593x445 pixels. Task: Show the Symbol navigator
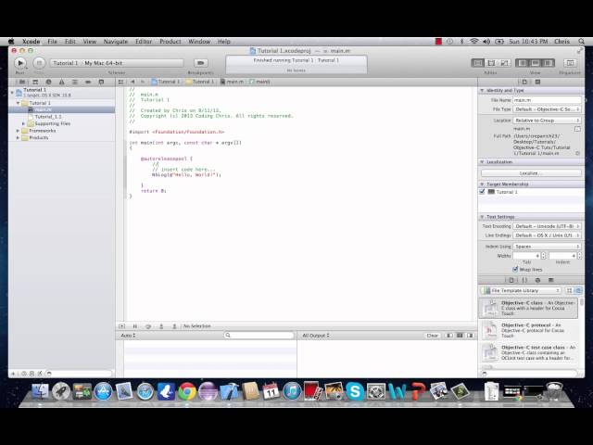click(35, 82)
